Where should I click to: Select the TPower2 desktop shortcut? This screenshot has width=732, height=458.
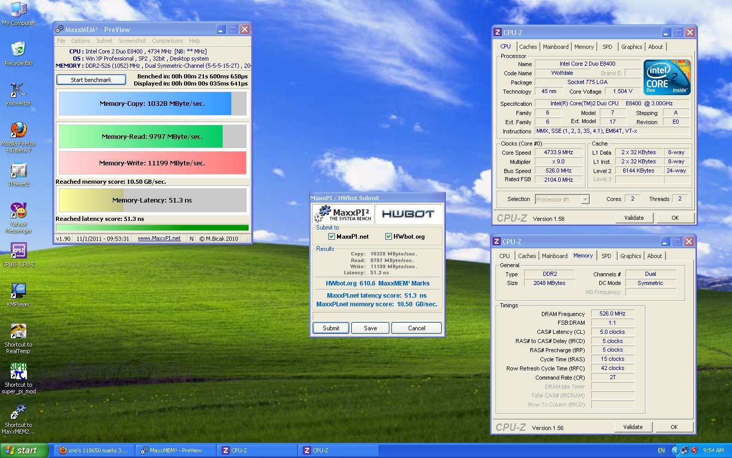tap(18, 175)
